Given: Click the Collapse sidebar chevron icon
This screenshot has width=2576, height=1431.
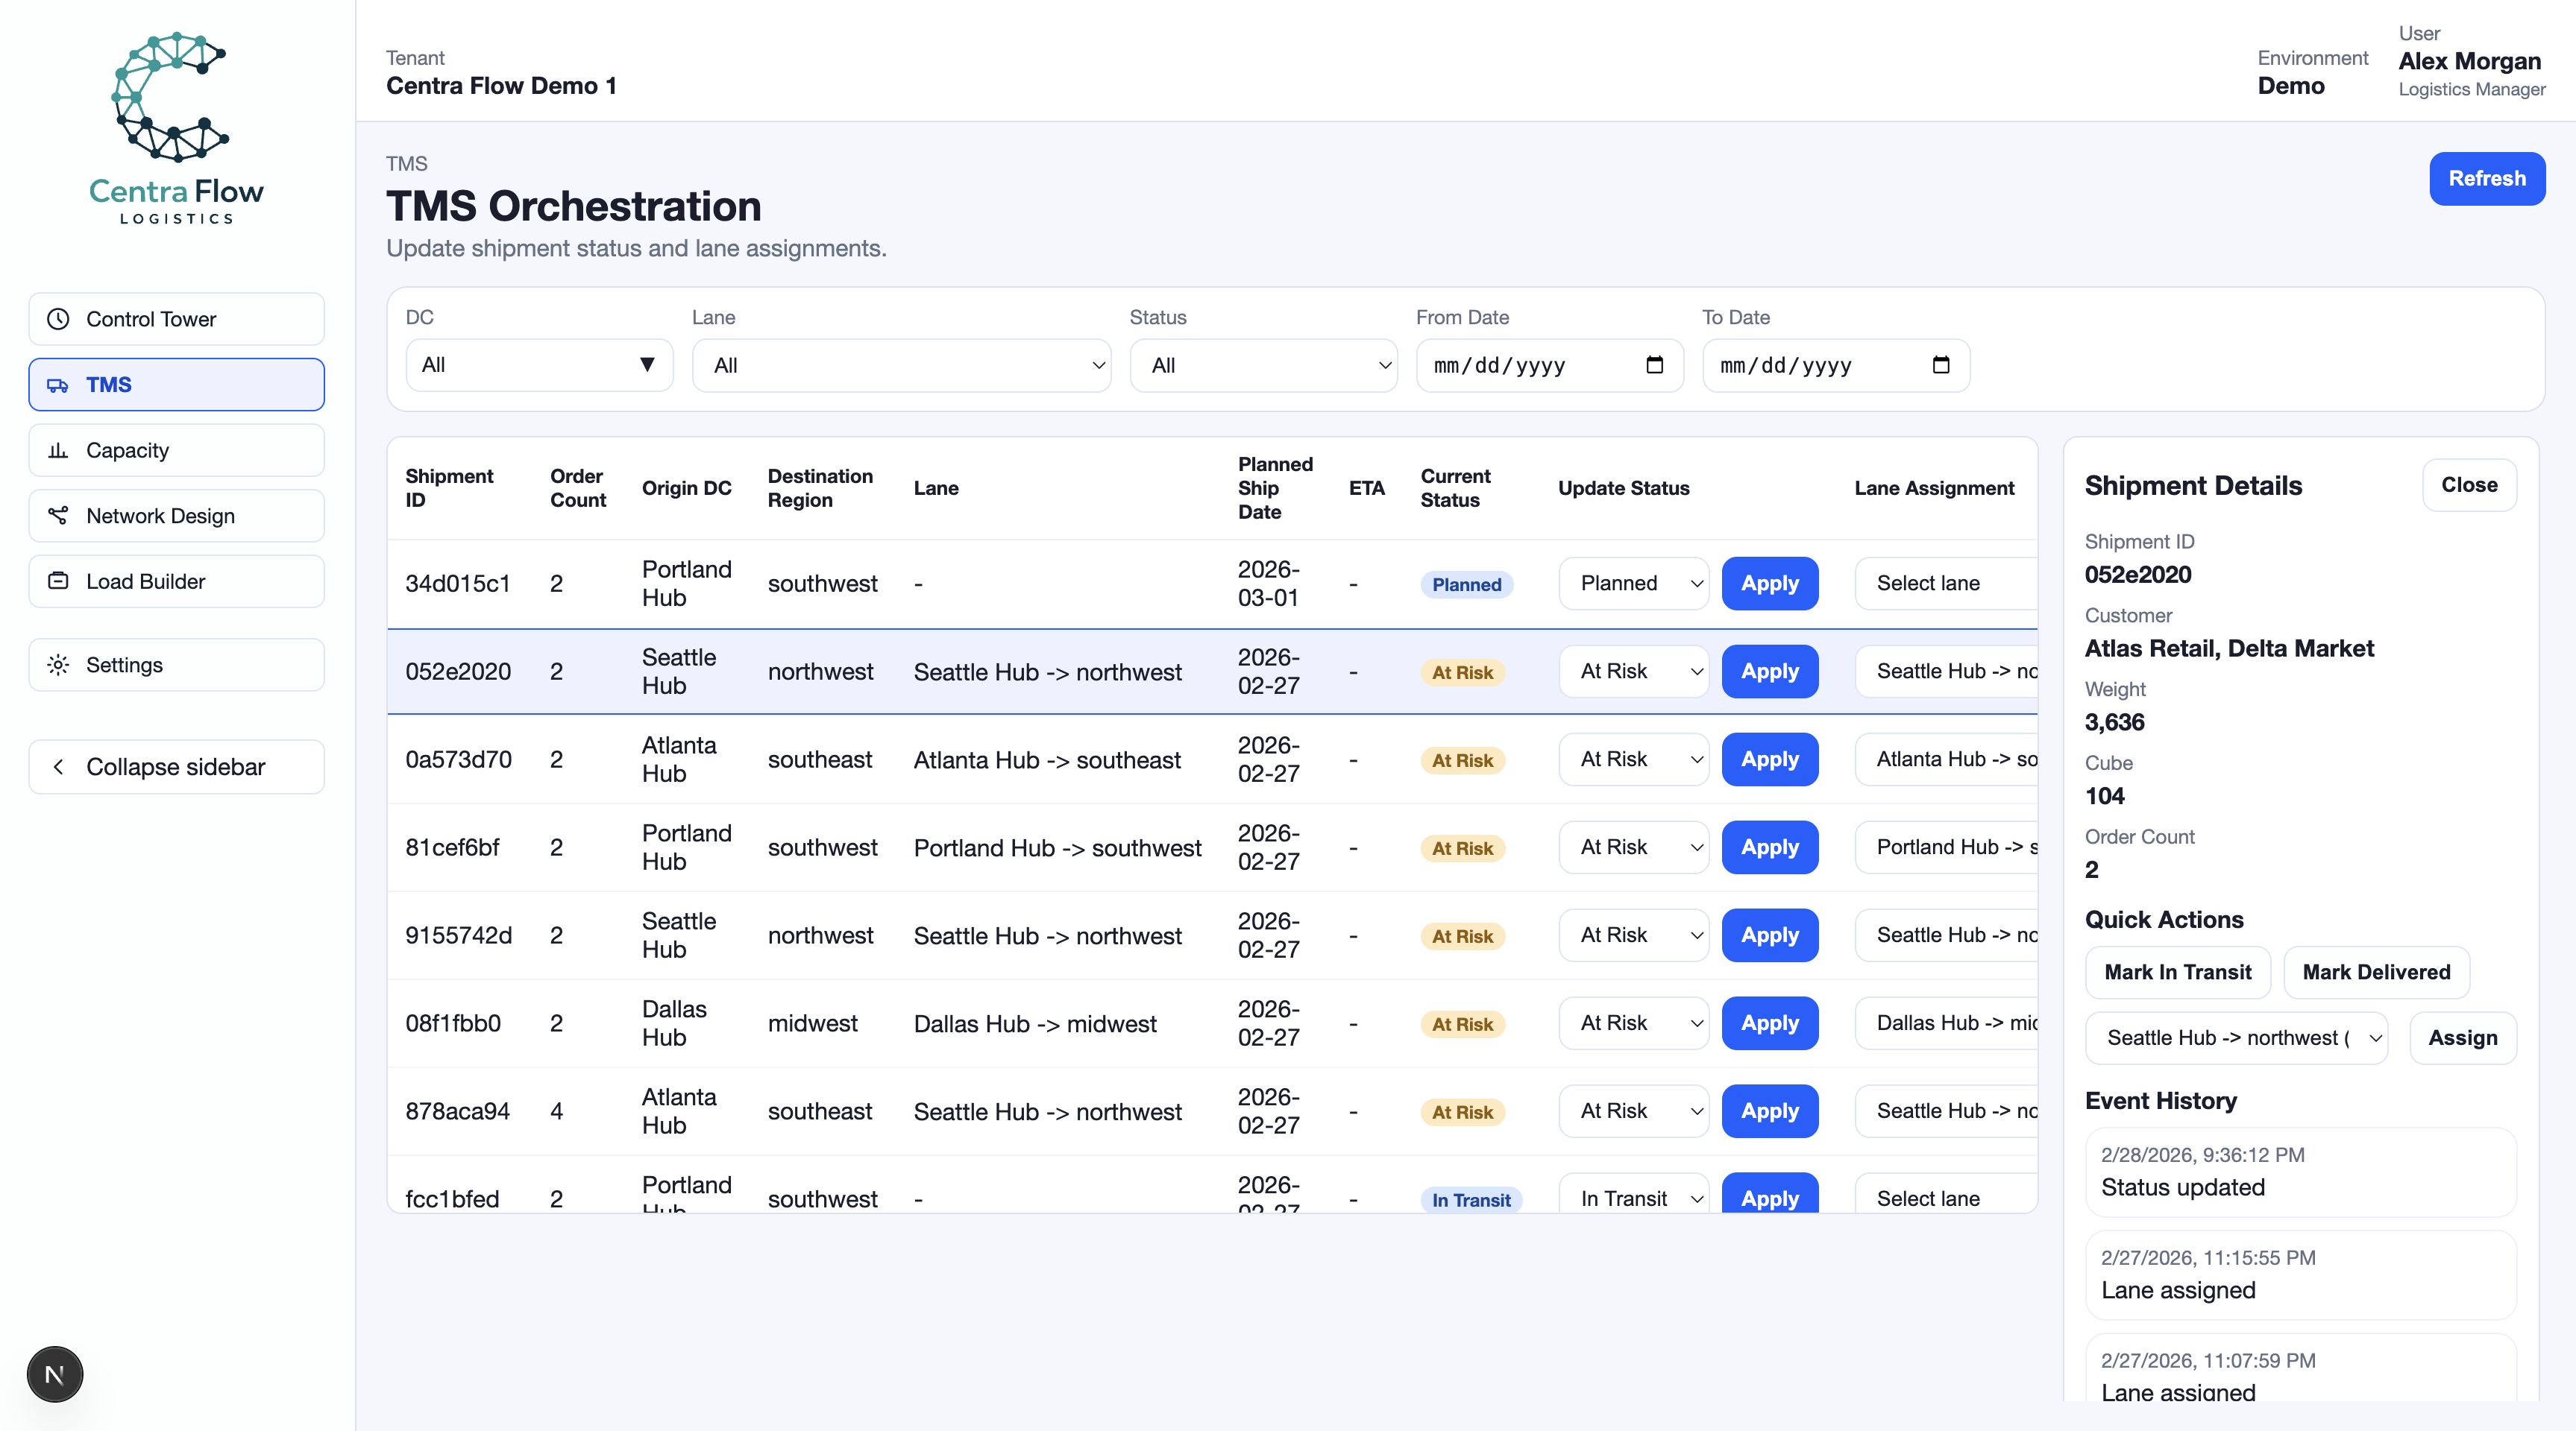Looking at the screenshot, I should coord(59,766).
